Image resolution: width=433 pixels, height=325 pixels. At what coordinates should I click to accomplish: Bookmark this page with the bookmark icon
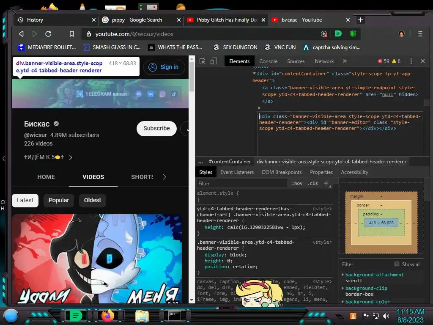72,34
